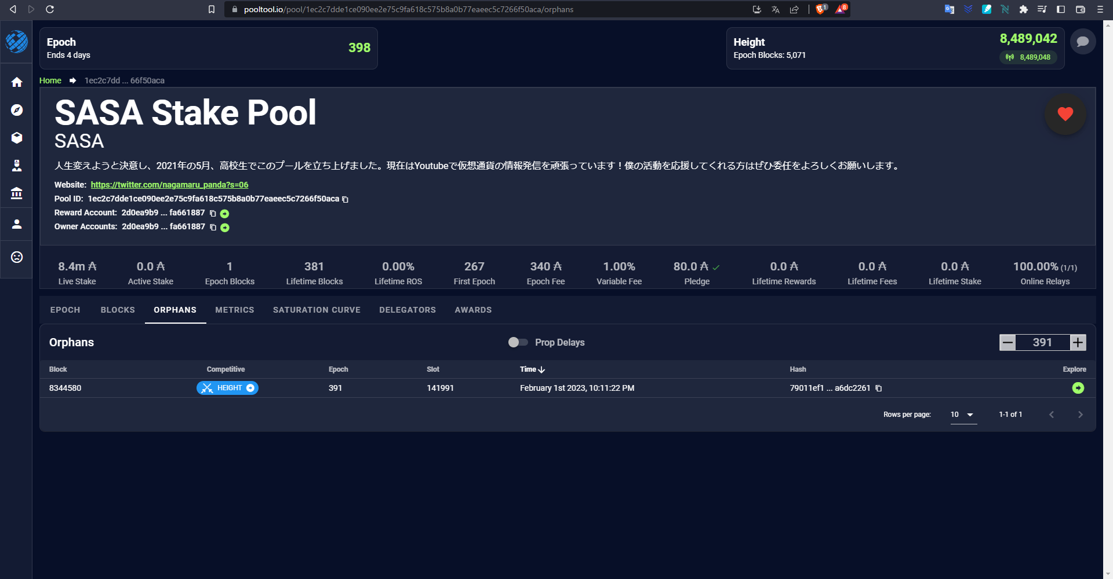Screen dimensions: 1113x579
Task: Click the next page chevron in pagination
Action: [1081, 415]
